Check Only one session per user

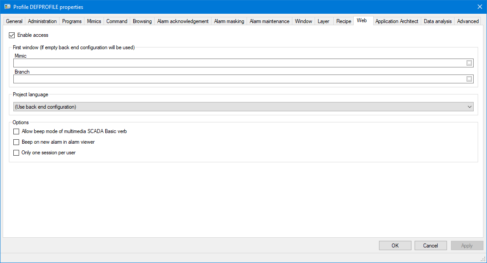pos(16,153)
